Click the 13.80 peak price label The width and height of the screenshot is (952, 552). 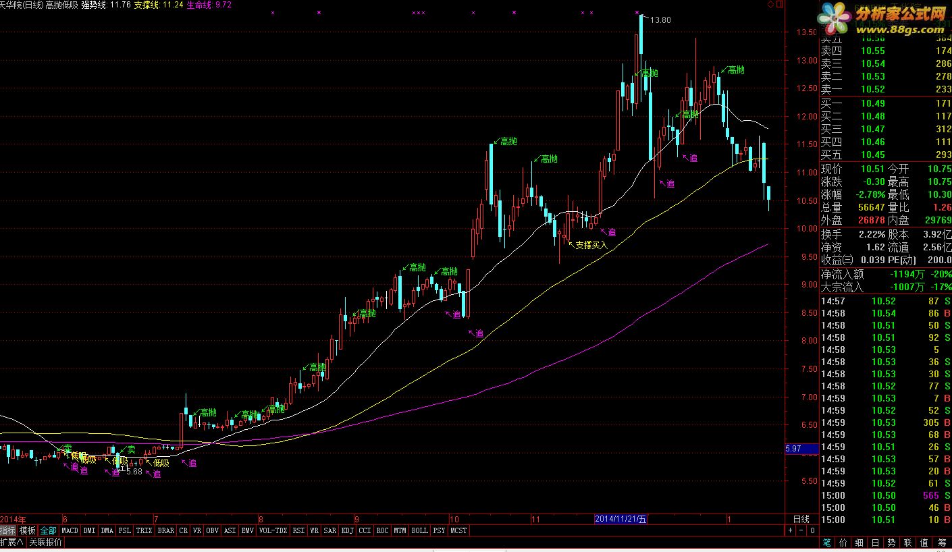coord(661,20)
